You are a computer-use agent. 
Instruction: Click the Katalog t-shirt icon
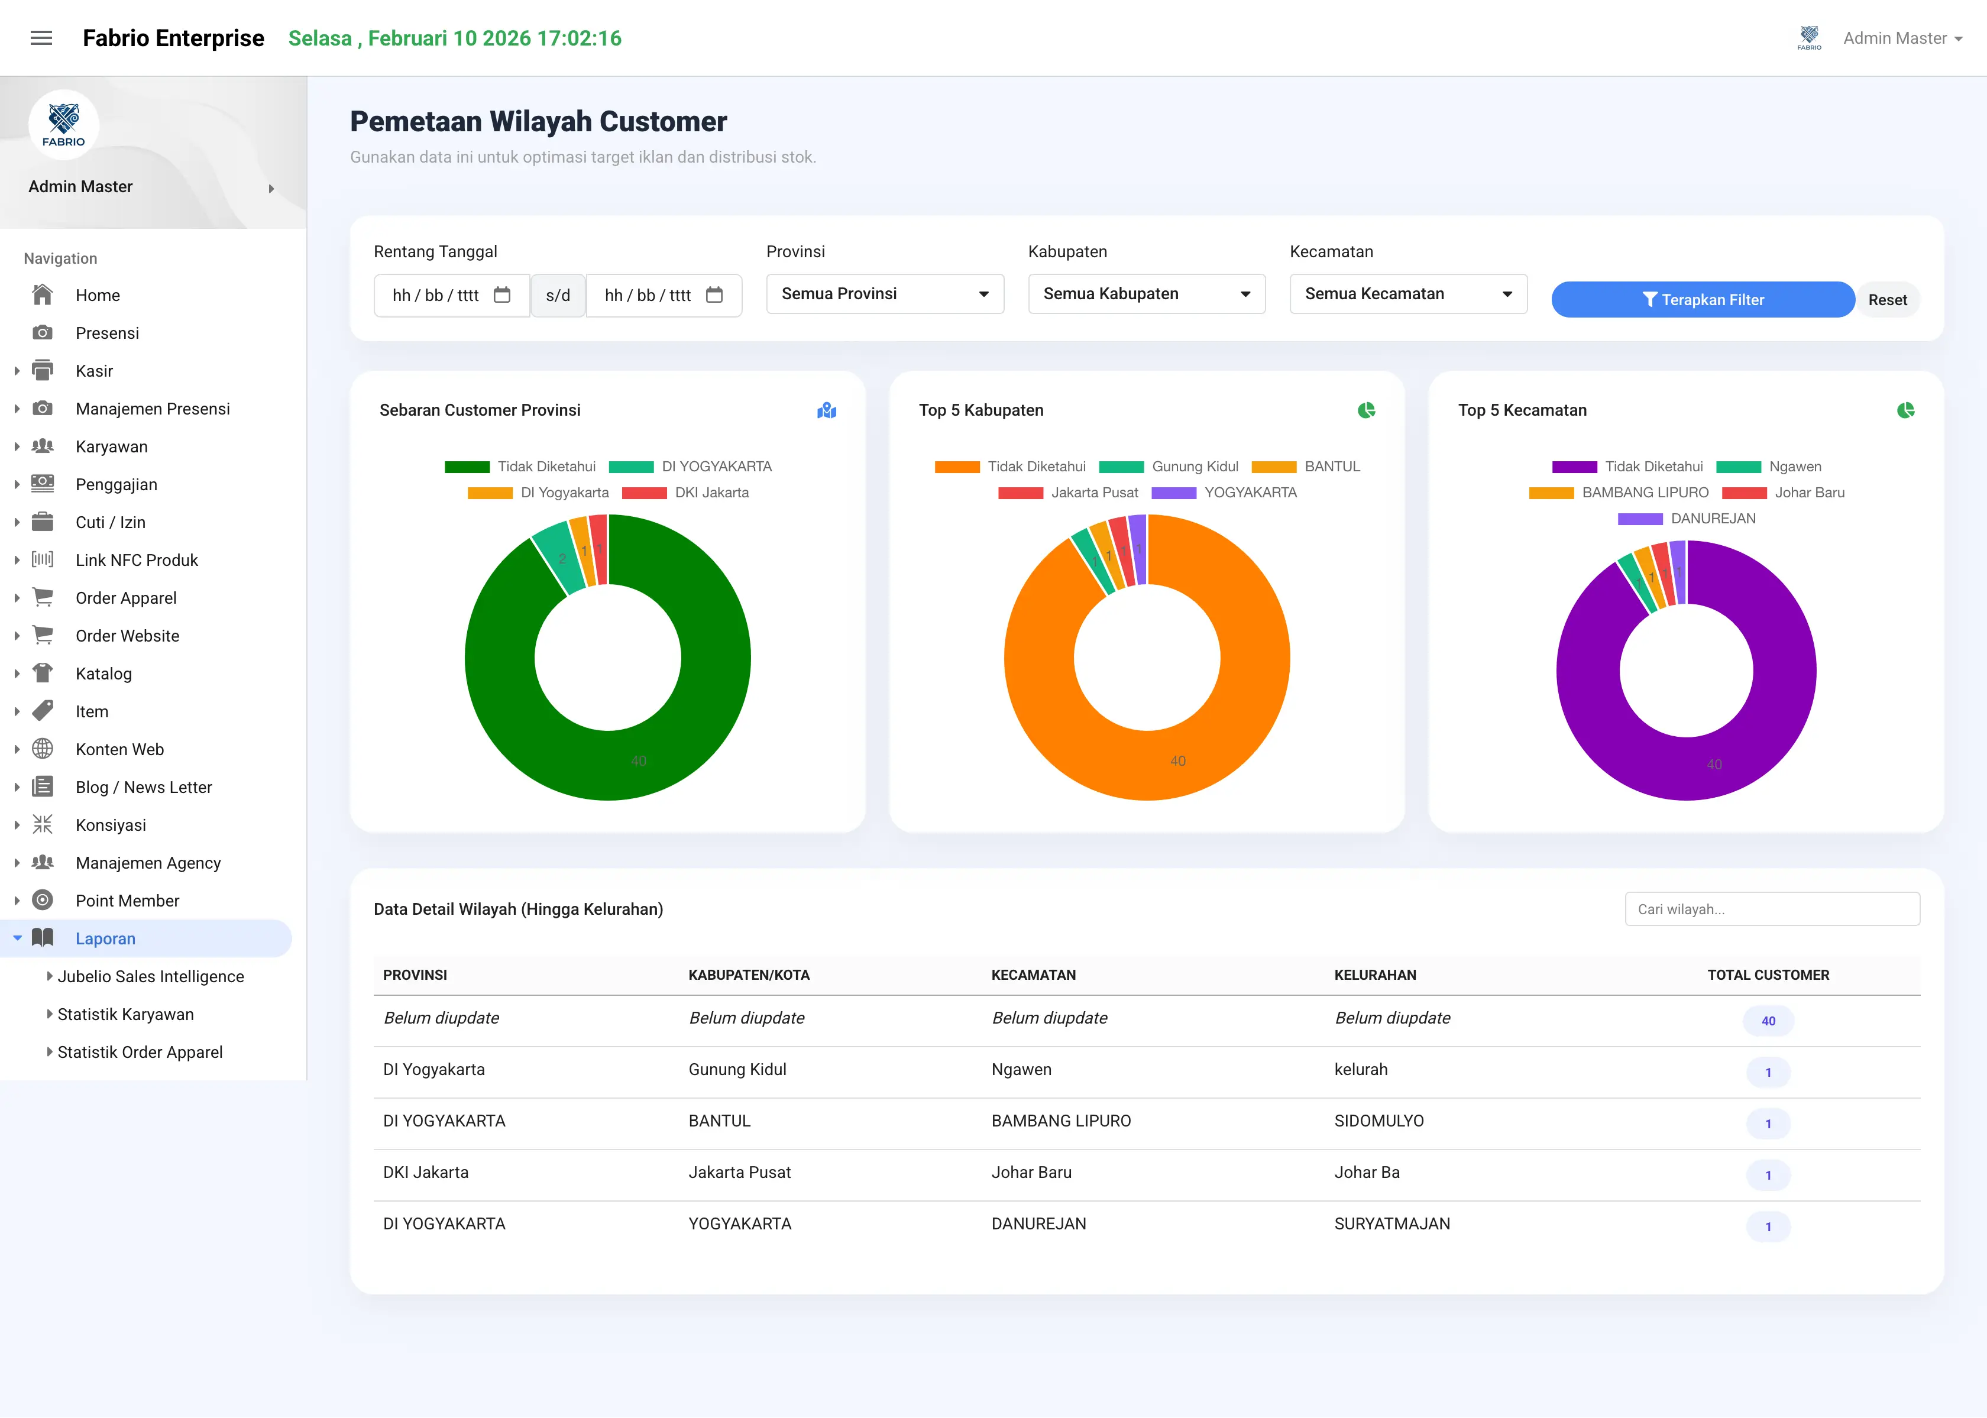[x=42, y=673]
